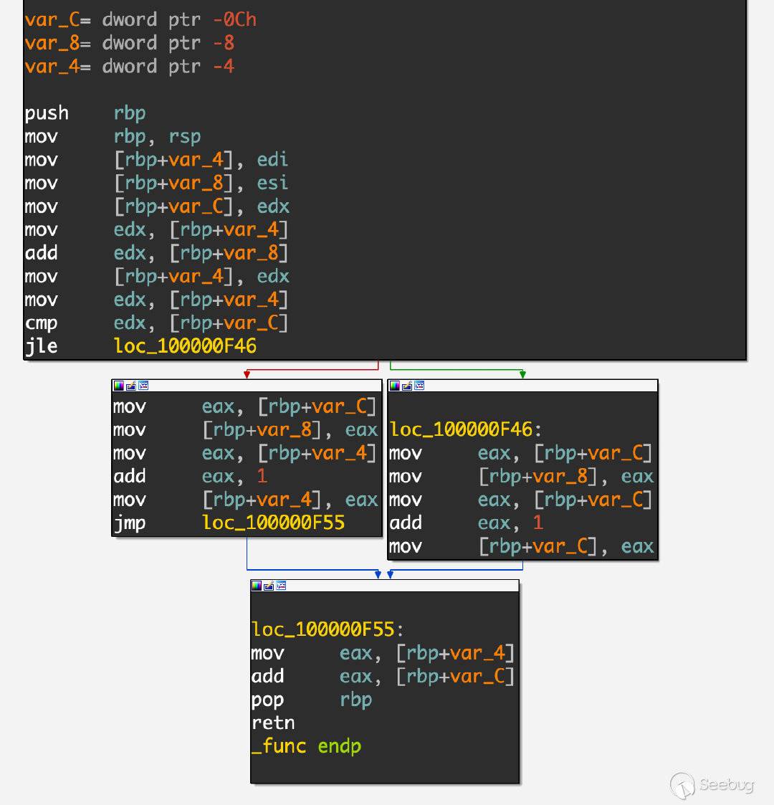Select 'mov eax, [rbp+var_4]' in loc_100000F55 block
The width and height of the screenshot is (774, 805).
click(x=383, y=653)
